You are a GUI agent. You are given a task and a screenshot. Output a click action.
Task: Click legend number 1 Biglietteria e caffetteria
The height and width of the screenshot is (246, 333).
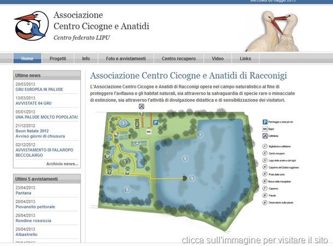[x=265, y=147]
